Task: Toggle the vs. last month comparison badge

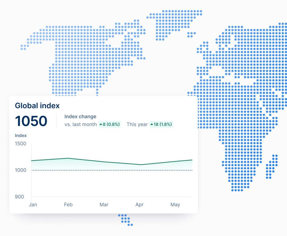Action: tap(110, 124)
